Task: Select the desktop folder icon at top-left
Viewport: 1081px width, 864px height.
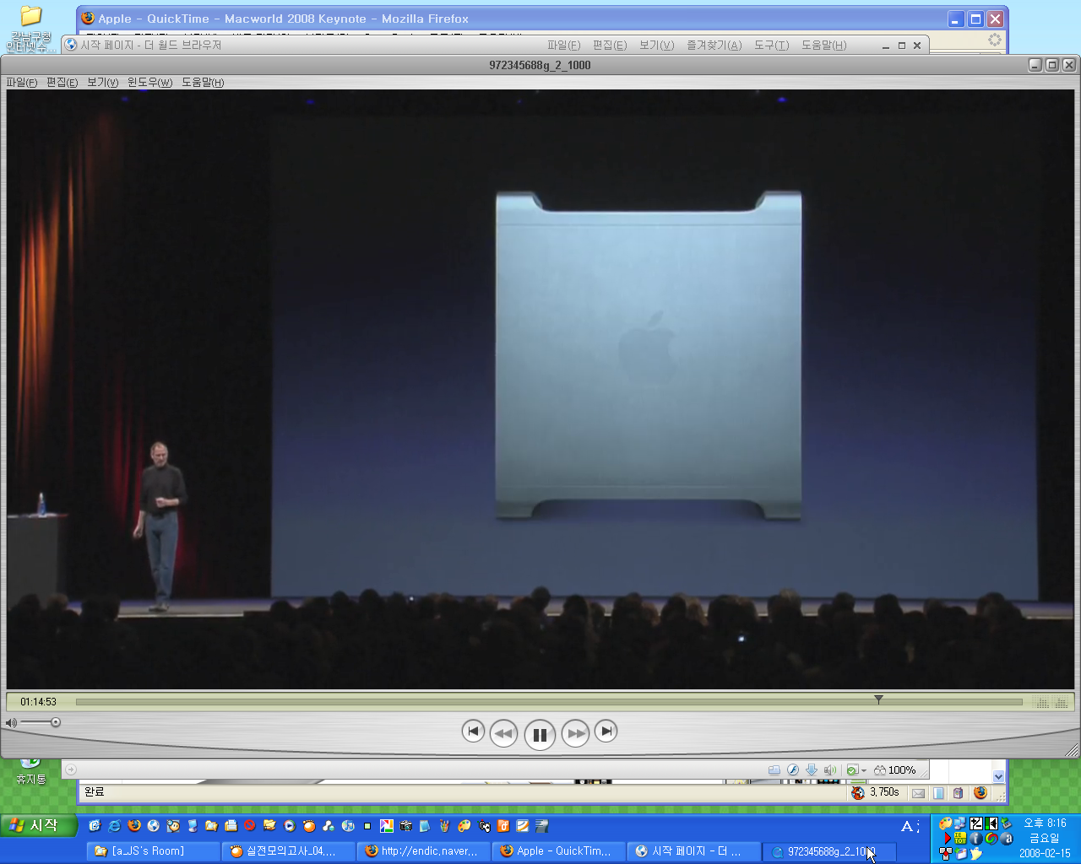Action: 30,30
